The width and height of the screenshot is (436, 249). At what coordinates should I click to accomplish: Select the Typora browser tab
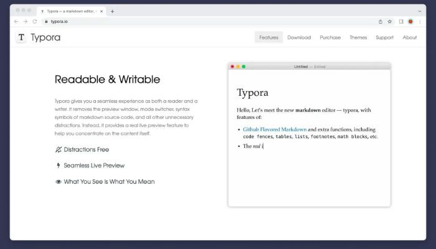click(71, 11)
